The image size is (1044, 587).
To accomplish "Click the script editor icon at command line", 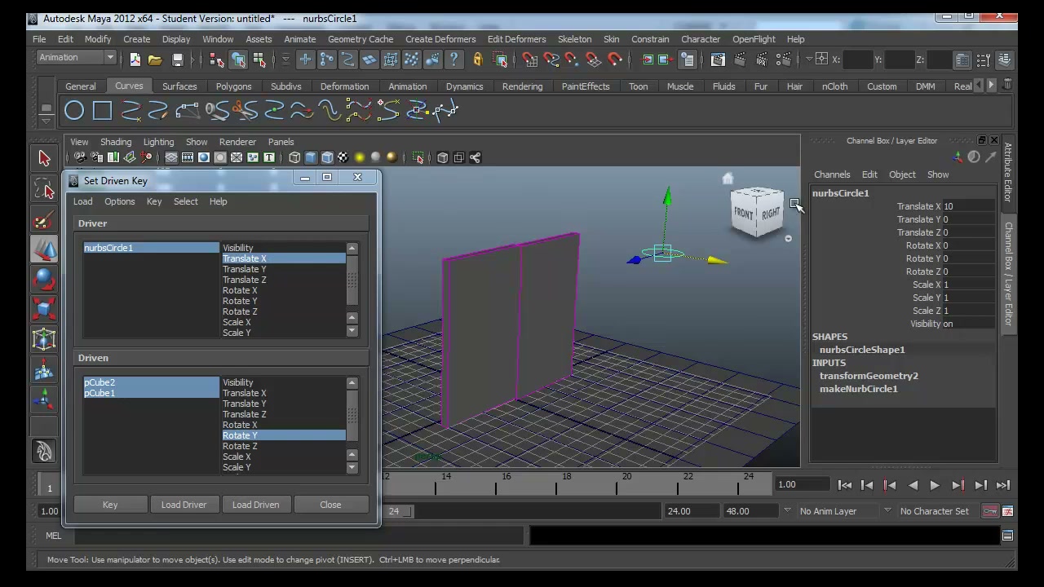I will pyautogui.click(x=1007, y=536).
